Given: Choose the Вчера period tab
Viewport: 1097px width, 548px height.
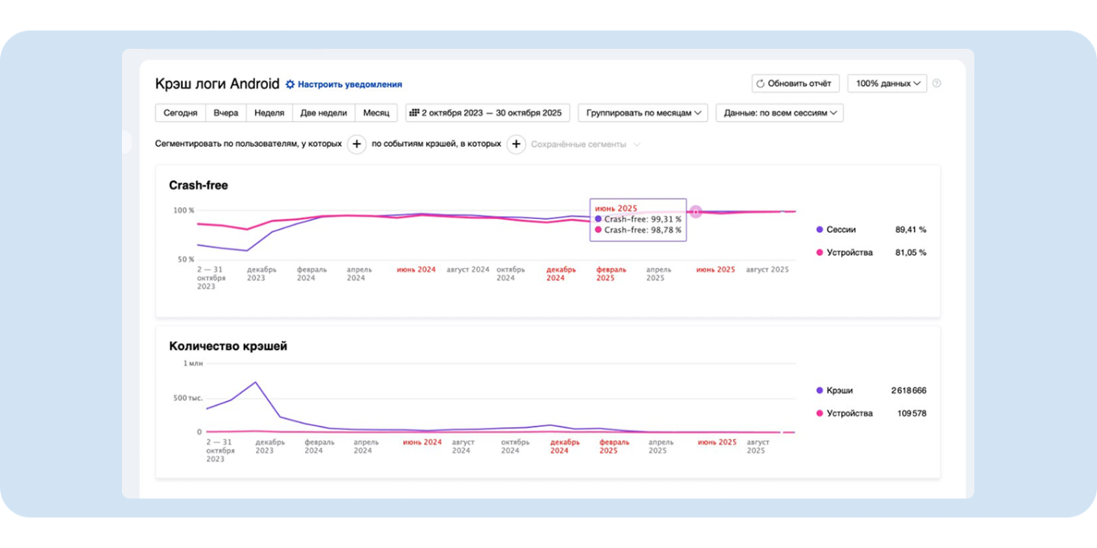Looking at the screenshot, I should [226, 113].
